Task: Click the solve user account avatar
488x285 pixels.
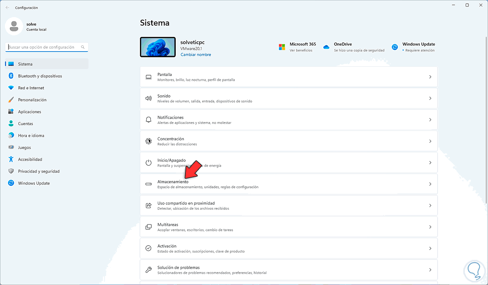Action: pos(14,26)
